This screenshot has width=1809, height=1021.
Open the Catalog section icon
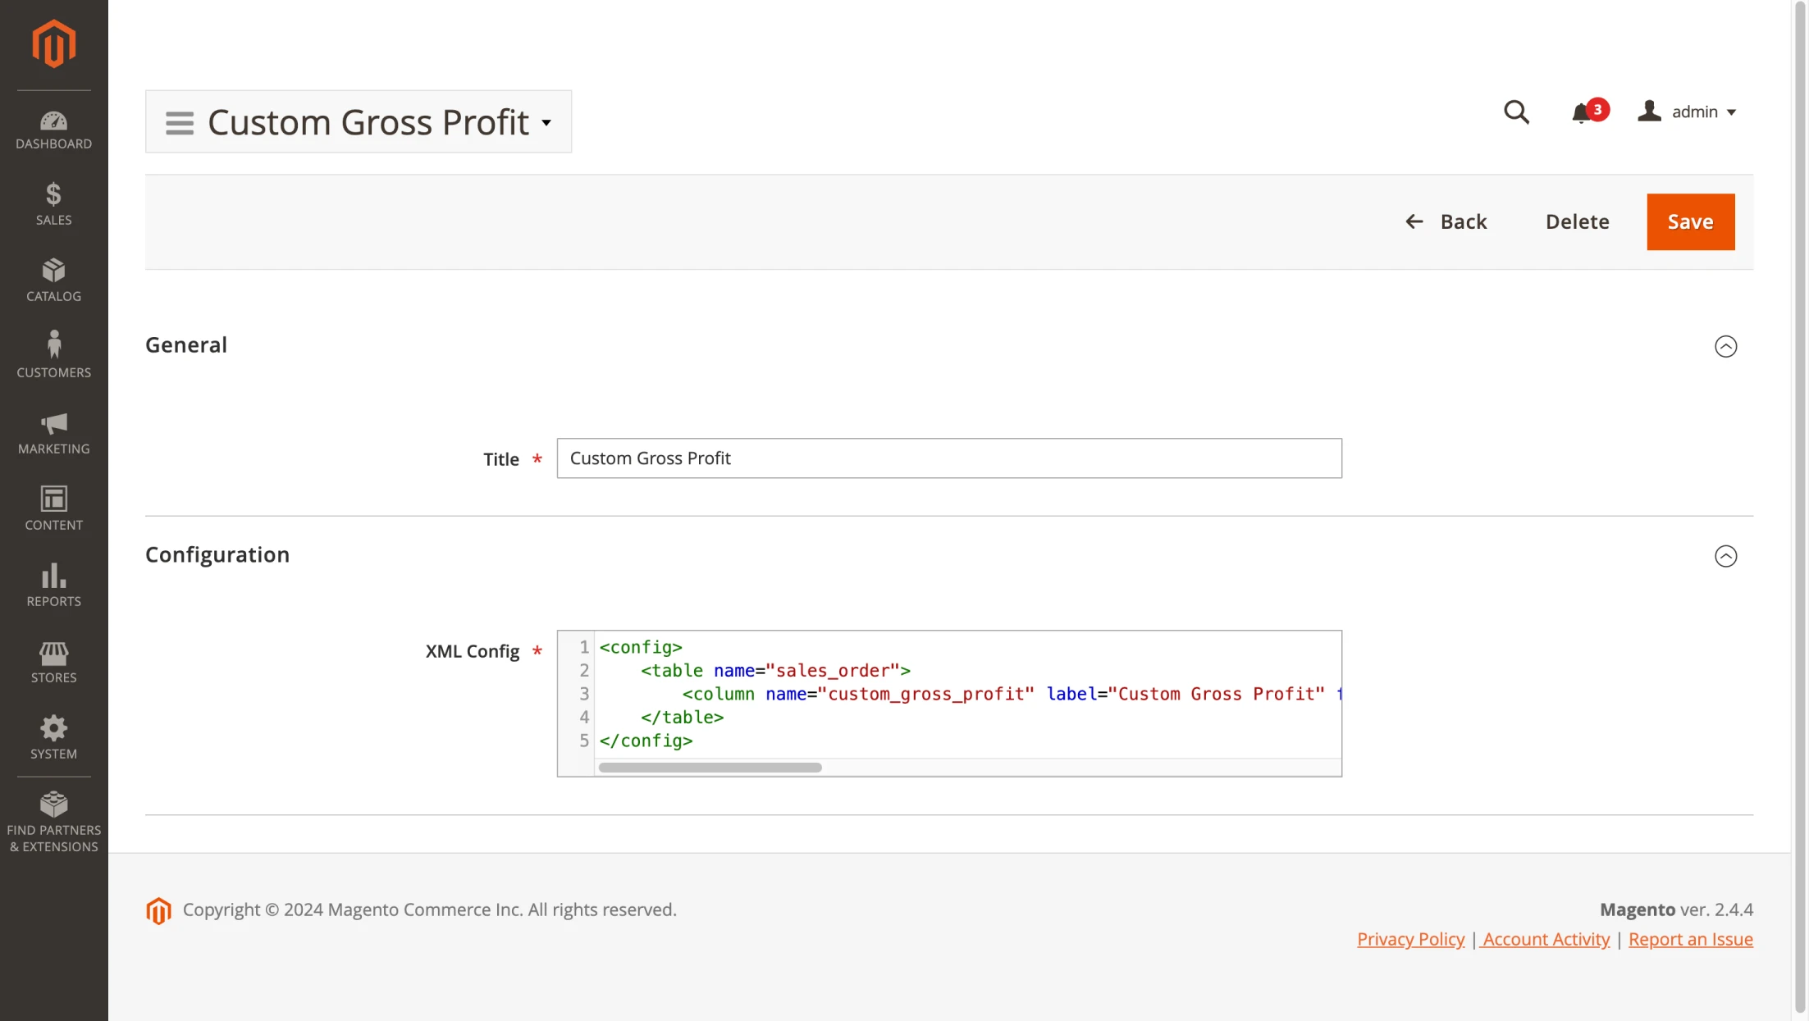(53, 279)
